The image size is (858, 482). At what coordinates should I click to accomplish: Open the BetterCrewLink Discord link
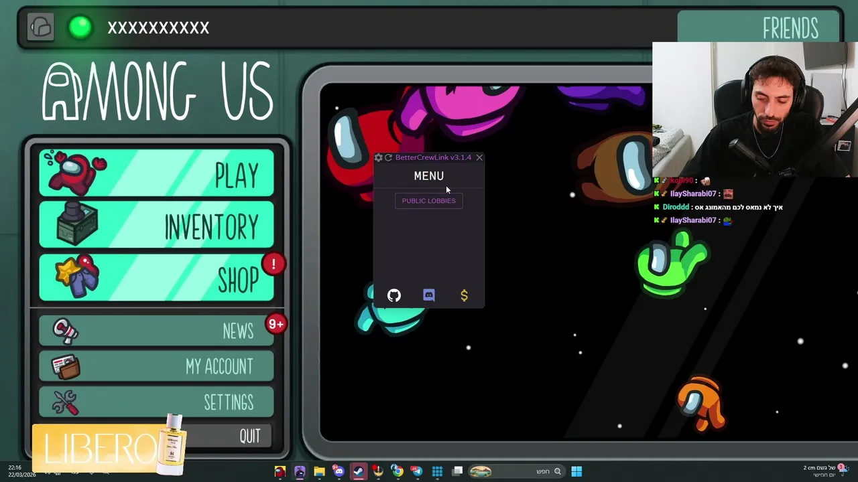429,295
